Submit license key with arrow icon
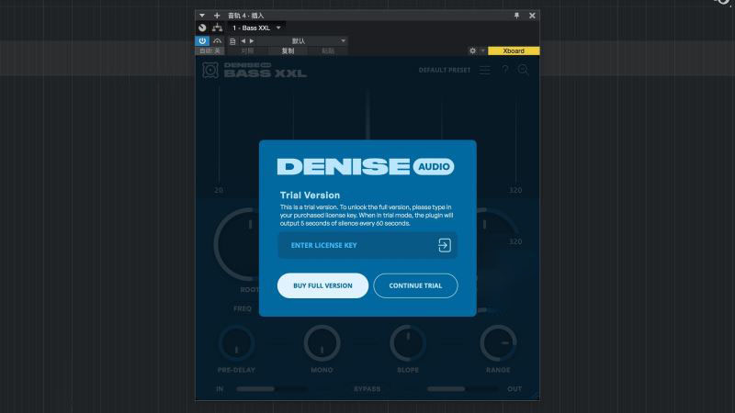Viewport: 735px width, 413px height. pos(445,245)
